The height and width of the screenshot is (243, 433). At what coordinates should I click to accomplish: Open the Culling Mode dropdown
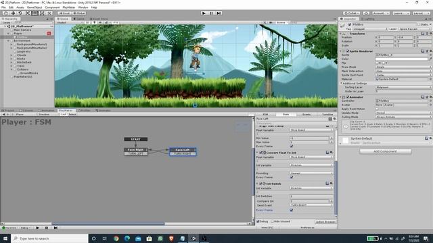pyautogui.click(x=403, y=117)
